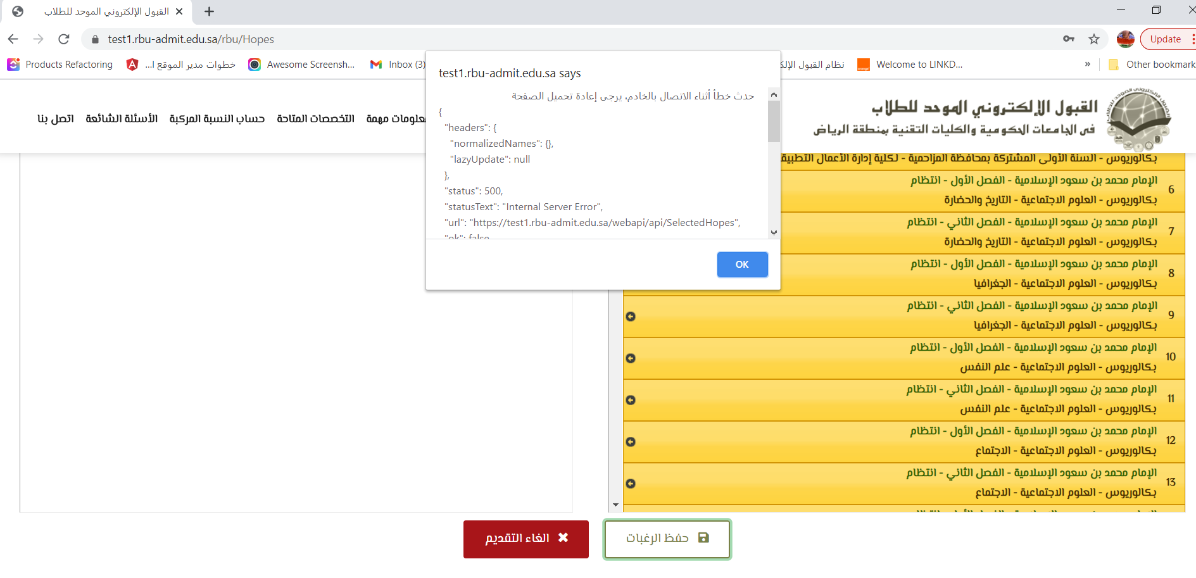Open Chrome profile avatar
1196x578 pixels.
tap(1125, 39)
